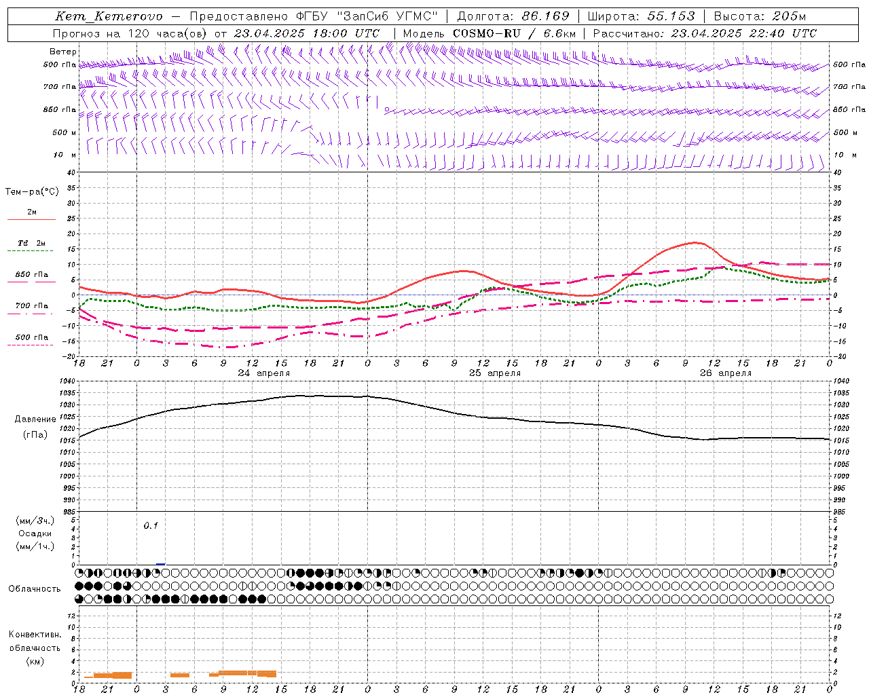Select the "25 апреля" date label
The width and height of the screenshot is (869, 695).
495,373
